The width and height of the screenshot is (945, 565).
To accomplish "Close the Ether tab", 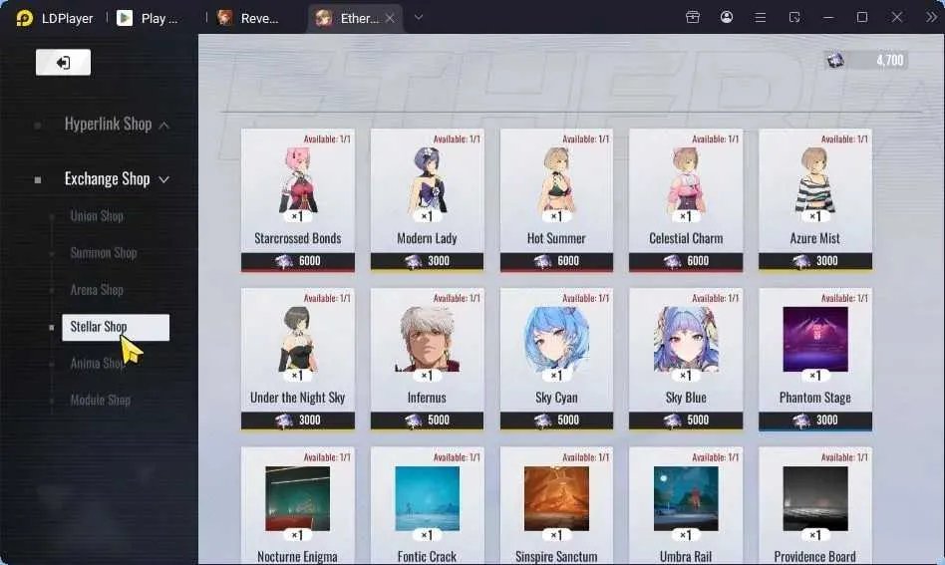I will click(390, 18).
